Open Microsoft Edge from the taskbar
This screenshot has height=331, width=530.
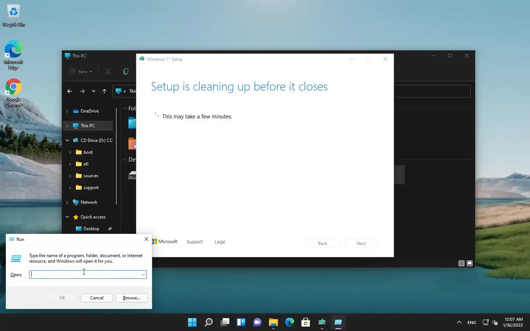point(289,323)
